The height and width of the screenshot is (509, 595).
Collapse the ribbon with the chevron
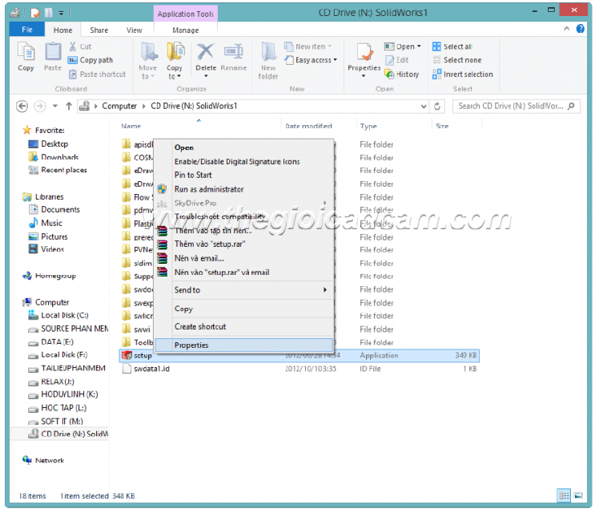point(566,29)
